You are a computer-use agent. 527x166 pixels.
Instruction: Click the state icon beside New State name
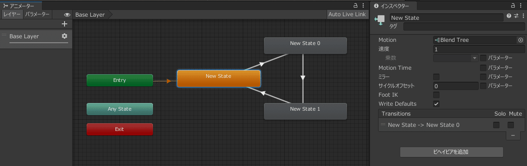coord(380,20)
